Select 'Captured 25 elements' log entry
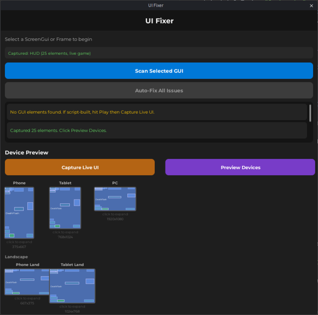Viewport: 318px width, 315px height. tap(157, 130)
